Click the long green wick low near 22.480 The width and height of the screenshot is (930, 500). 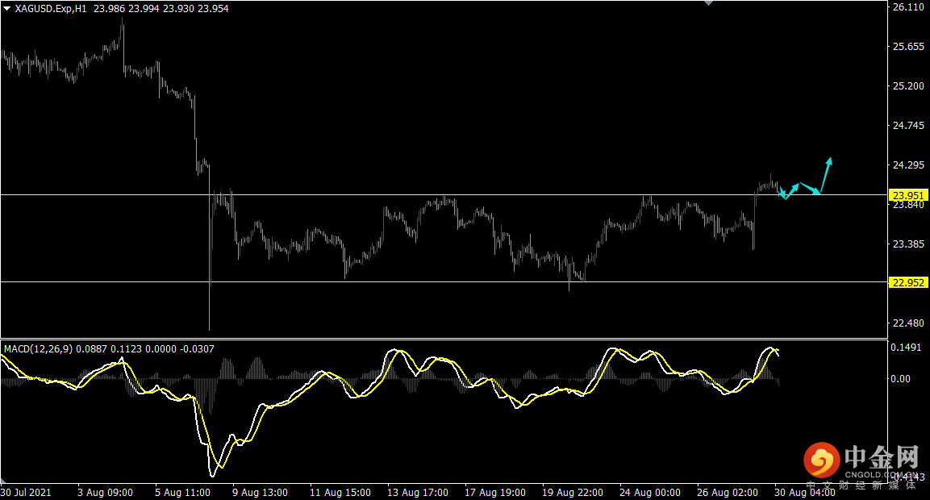pyautogui.click(x=210, y=308)
